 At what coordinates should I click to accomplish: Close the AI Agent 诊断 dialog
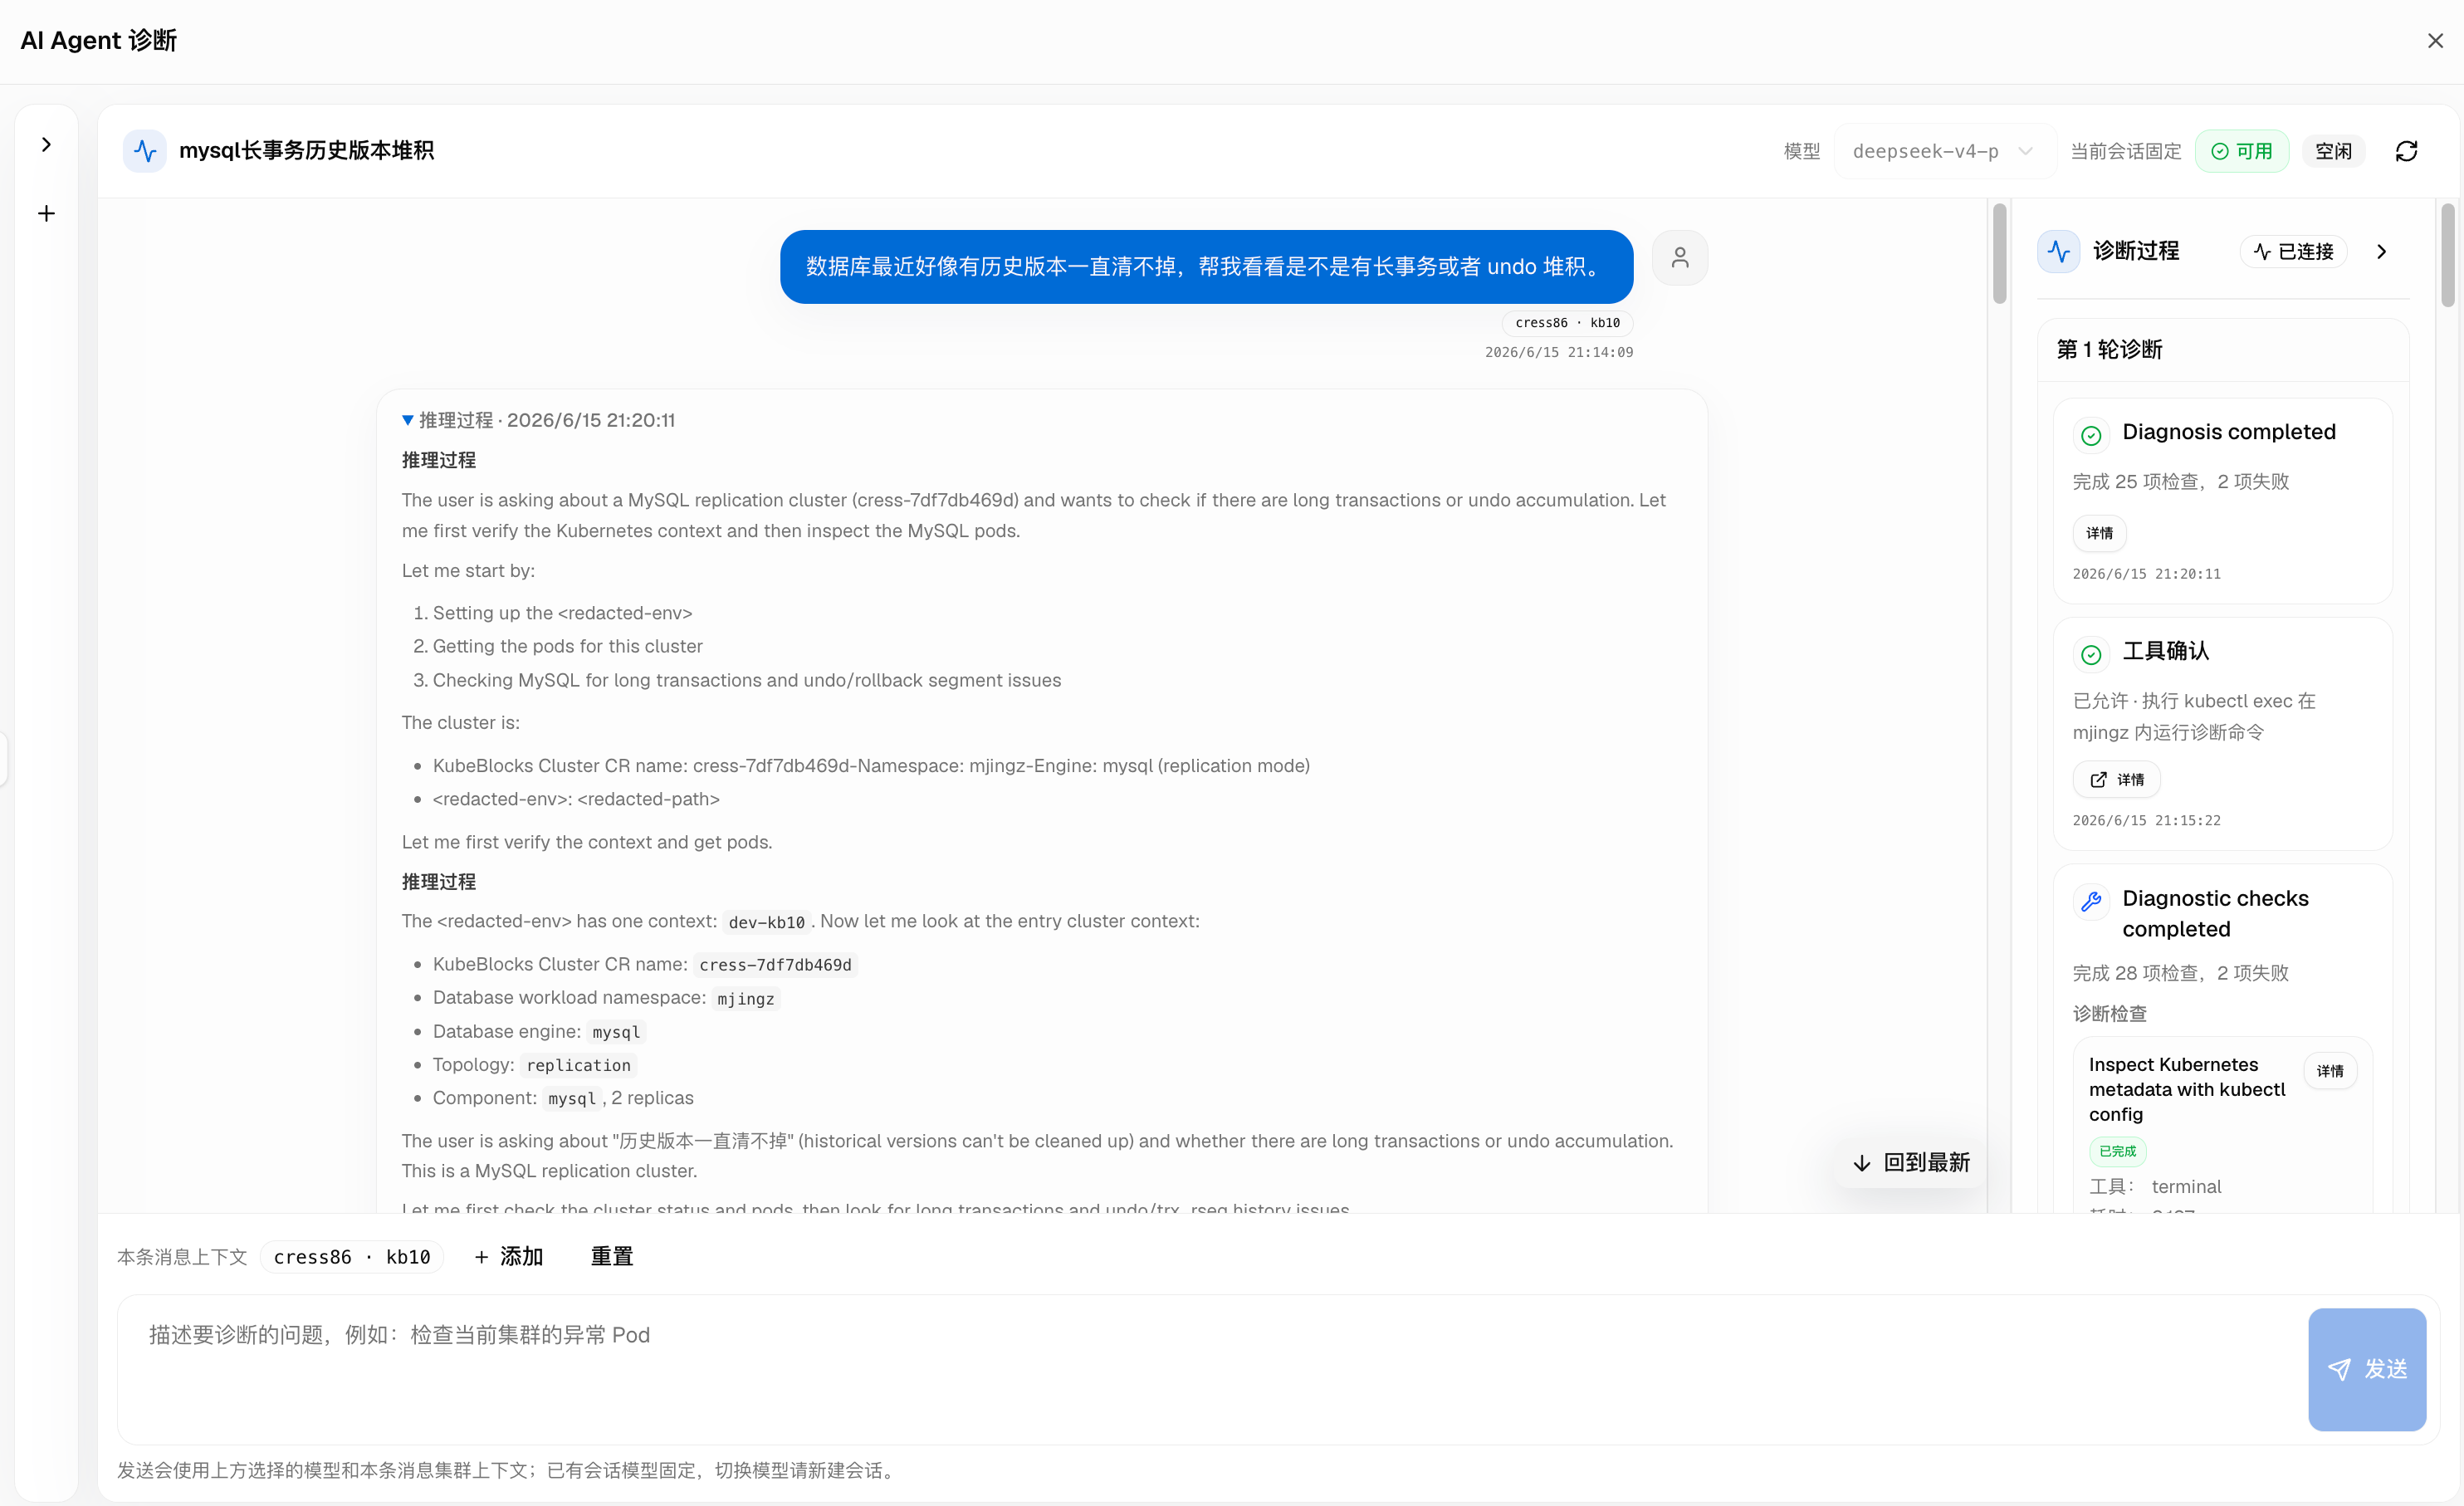(2435, 41)
